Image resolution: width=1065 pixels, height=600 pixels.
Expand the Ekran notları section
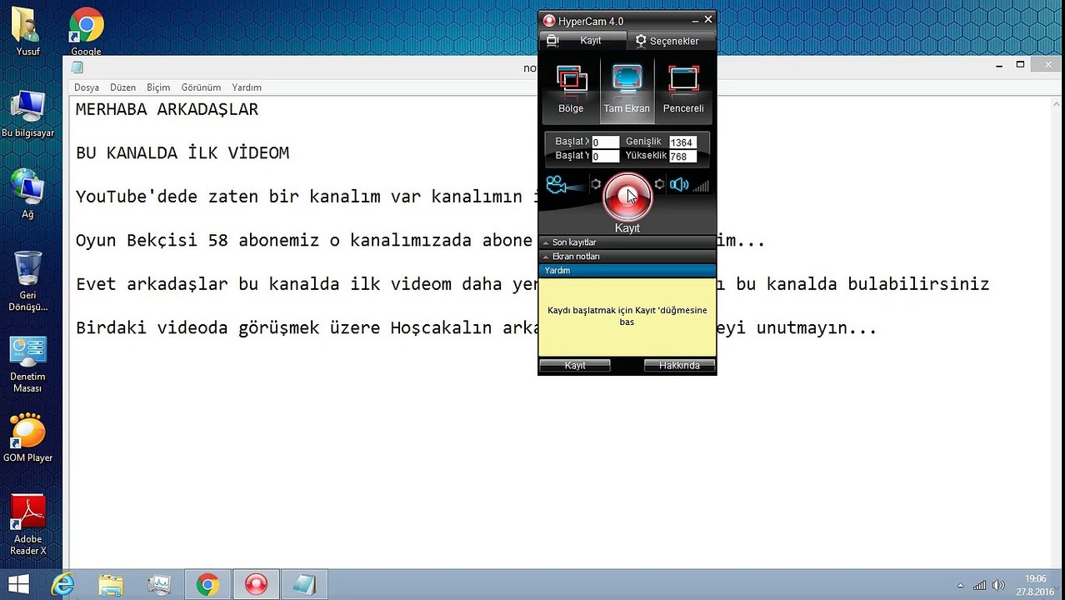(627, 257)
